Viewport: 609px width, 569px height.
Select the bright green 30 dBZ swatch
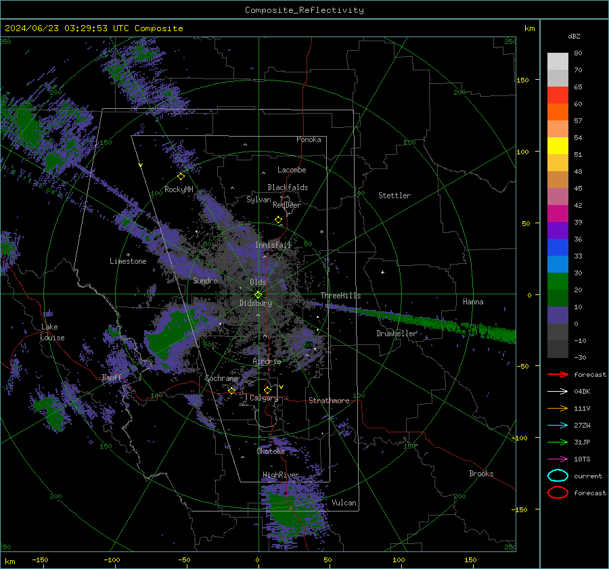click(558, 281)
